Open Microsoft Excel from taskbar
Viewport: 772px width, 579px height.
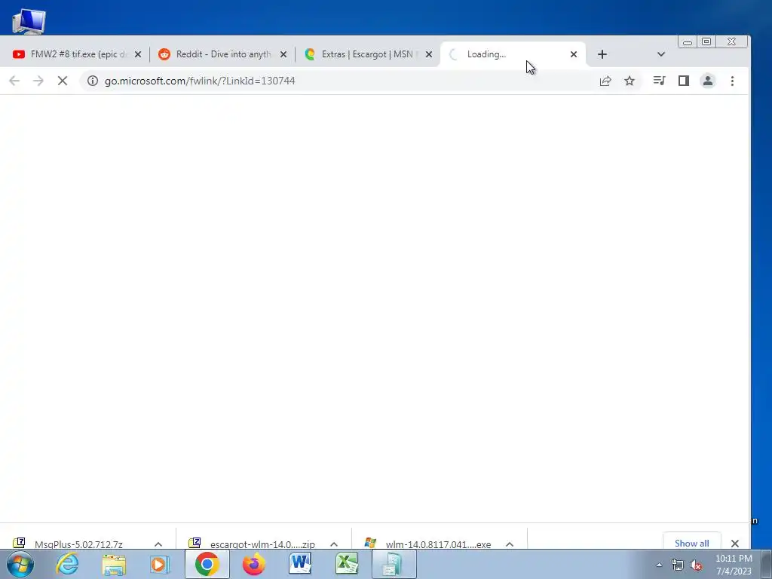coord(347,564)
